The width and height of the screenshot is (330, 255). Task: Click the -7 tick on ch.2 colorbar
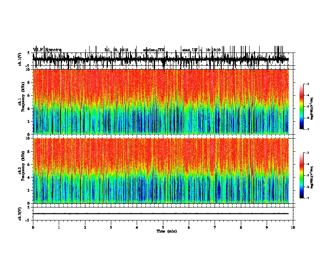pyautogui.click(x=307, y=198)
